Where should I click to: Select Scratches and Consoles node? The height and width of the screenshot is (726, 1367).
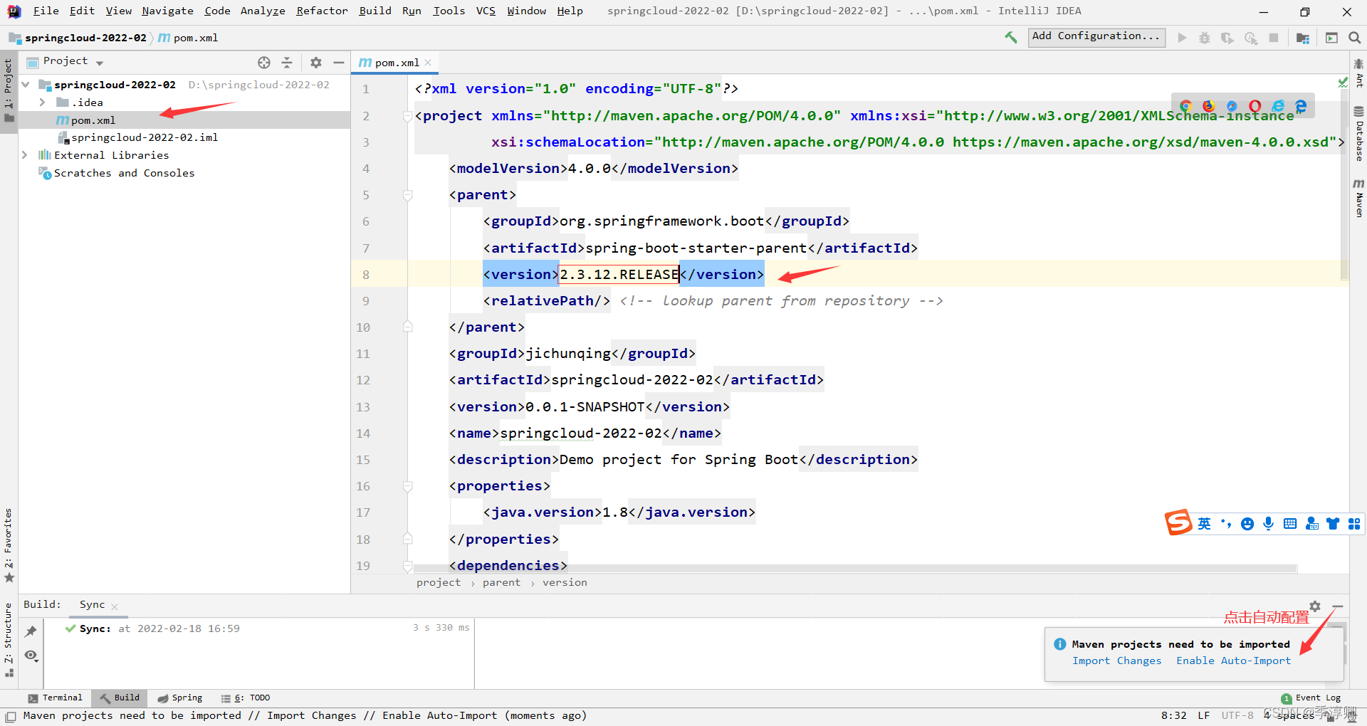click(x=124, y=173)
